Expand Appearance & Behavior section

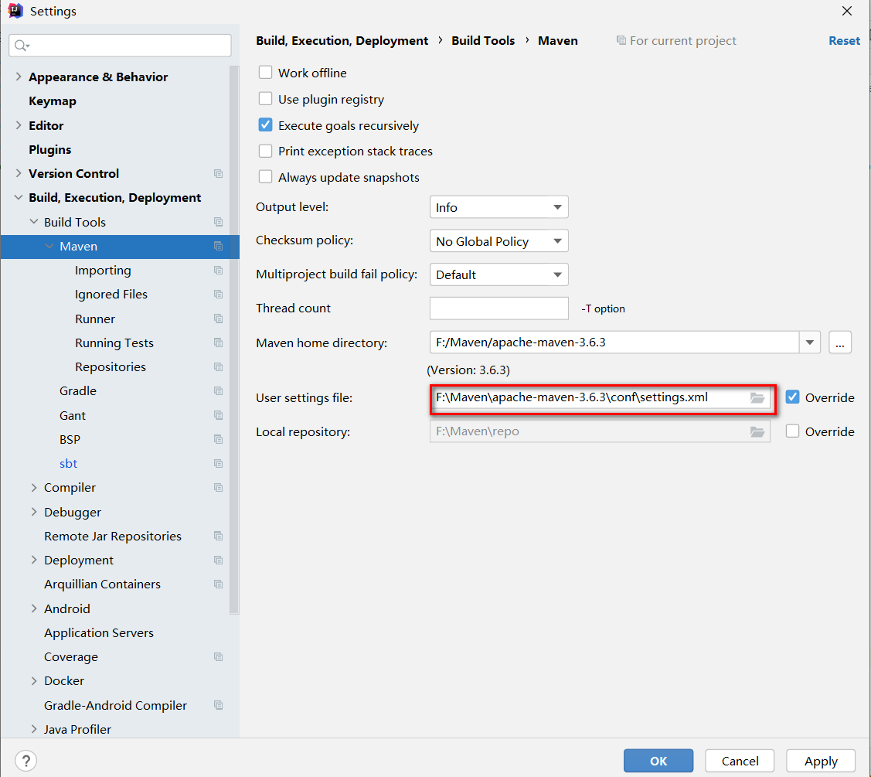tap(19, 77)
